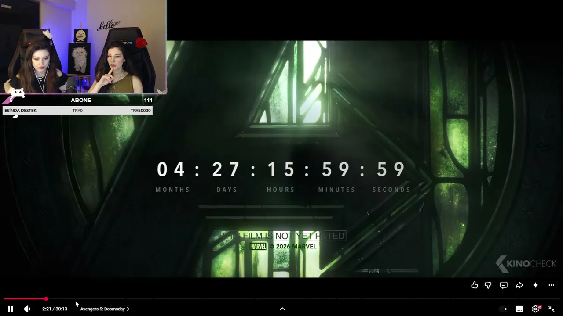Image resolution: width=563 pixels, height=316 pixels.
Task: Click the 2:21 / 30:13 time display
Action: tap(55, 309)
